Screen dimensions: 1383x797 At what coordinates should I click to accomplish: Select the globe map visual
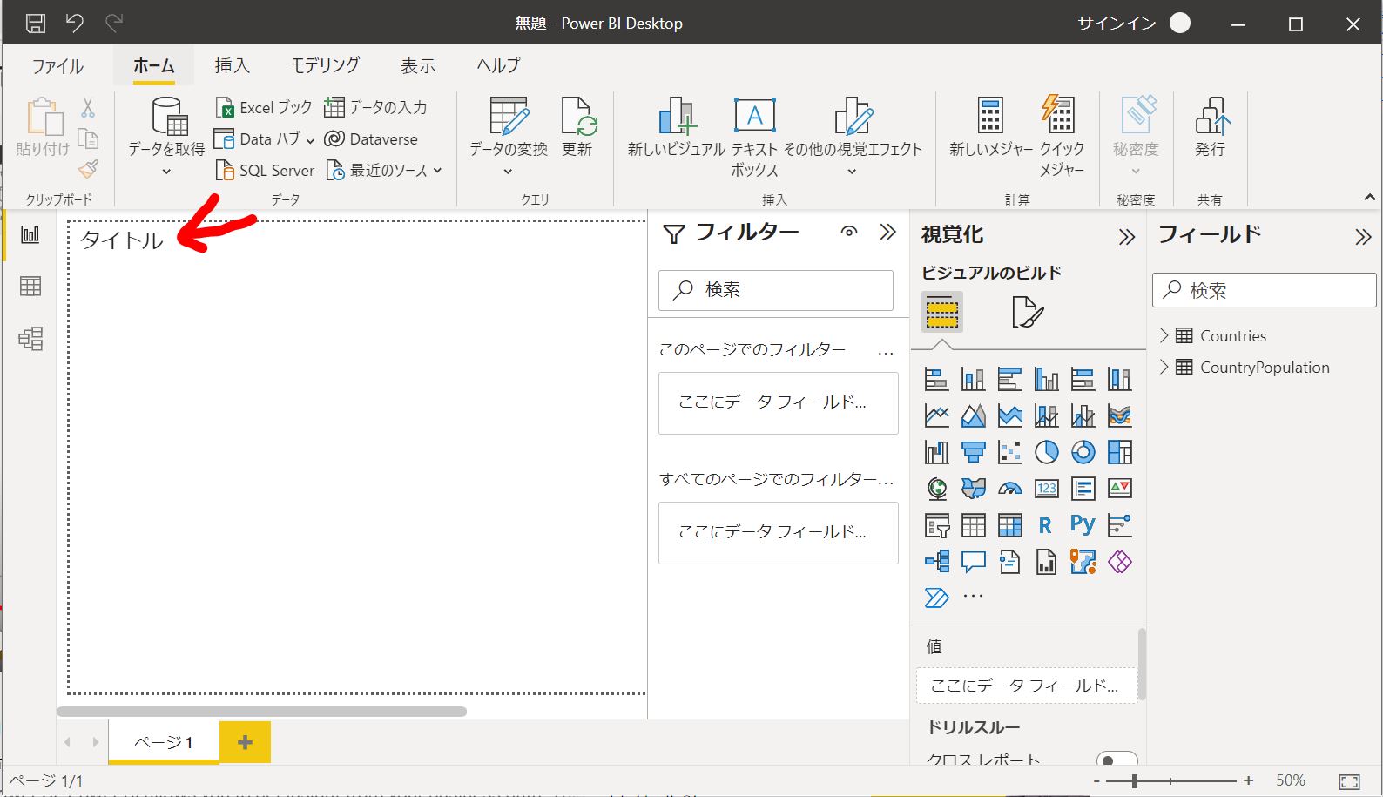click(936, 489)
